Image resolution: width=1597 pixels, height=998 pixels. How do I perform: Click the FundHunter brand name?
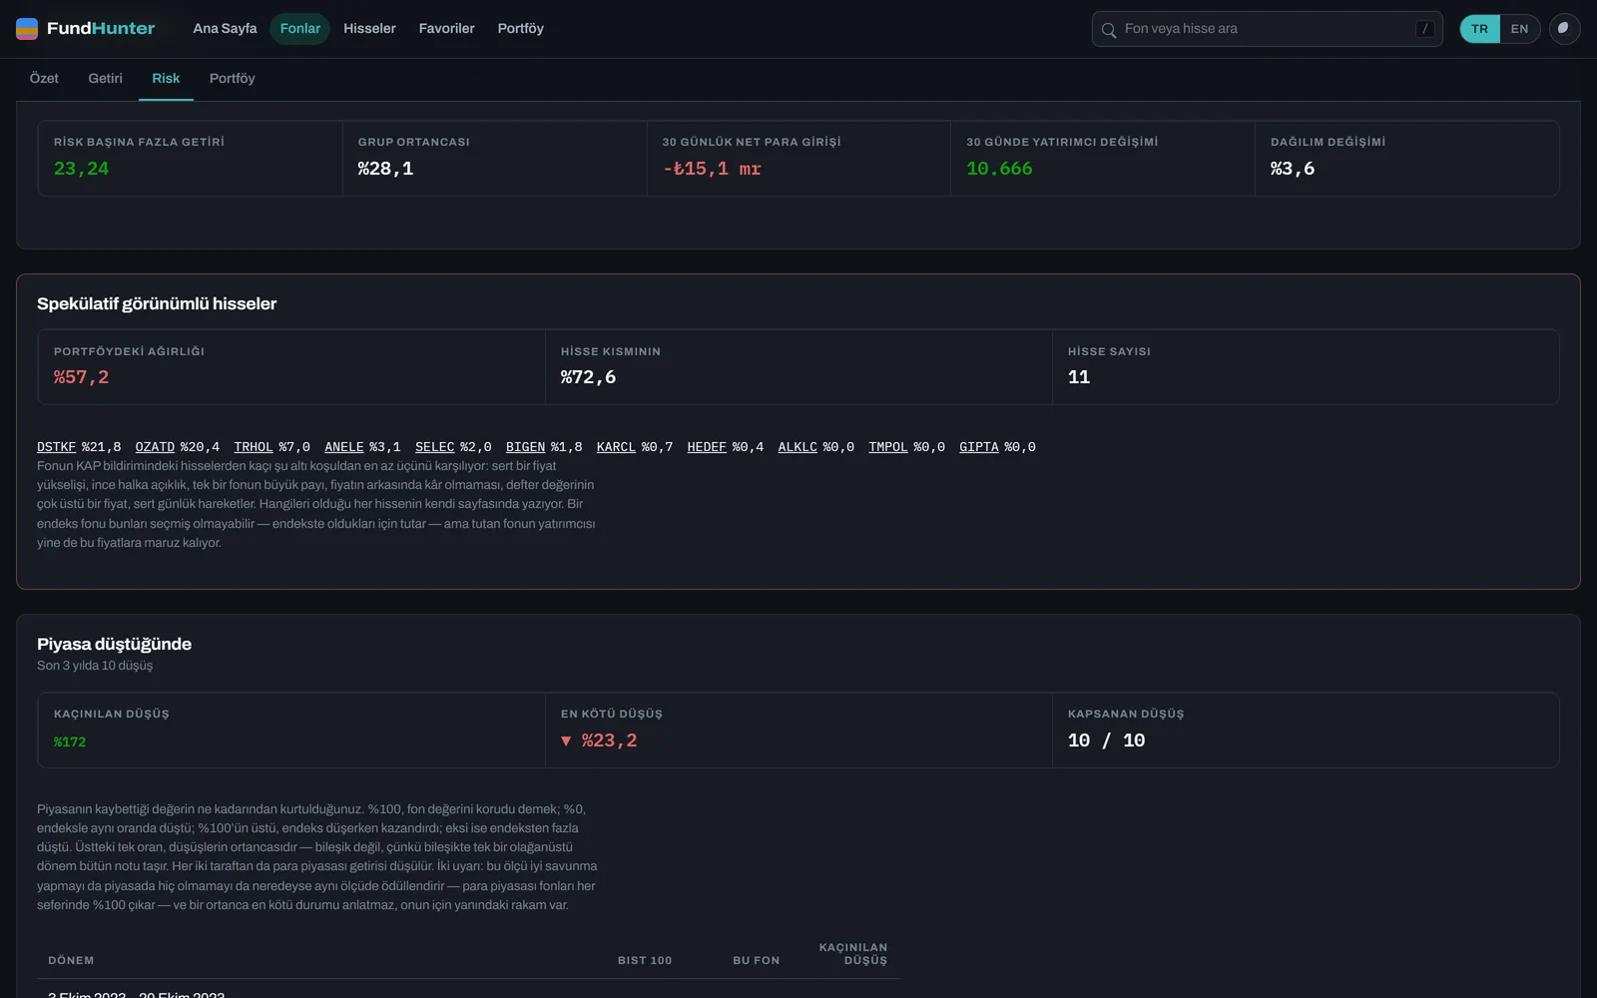tap(101, 28)
